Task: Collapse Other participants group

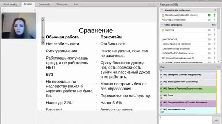Action: click(x=162, y=25)
